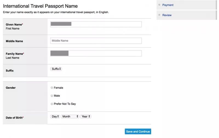The width and height of the screenshot is (219, 138).
Task: Click the Given Name field label
Action: coord(14,24)
